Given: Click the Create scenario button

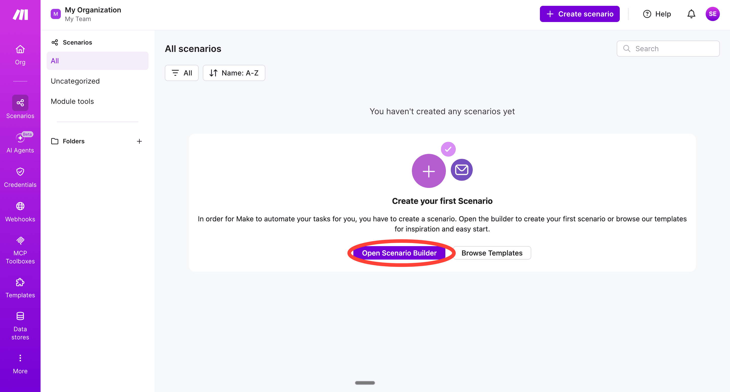Looking at the screenshot, I should [x=579, y=14].
